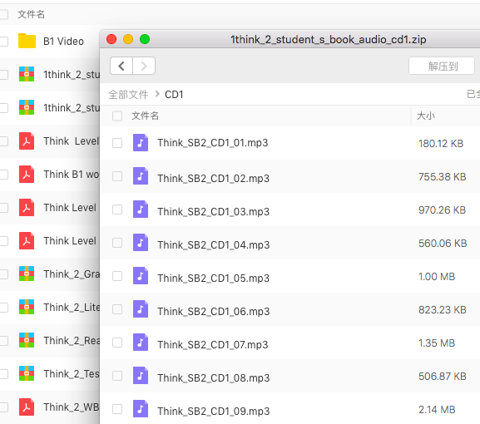Click the archive icon next to Think_2_Lite

tap(27, 307)
